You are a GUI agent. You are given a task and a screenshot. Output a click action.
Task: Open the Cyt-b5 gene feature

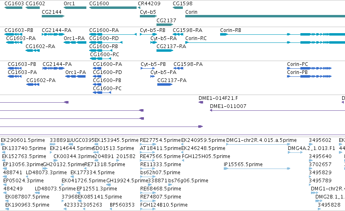pyautogui.click(x=148, y=16)
